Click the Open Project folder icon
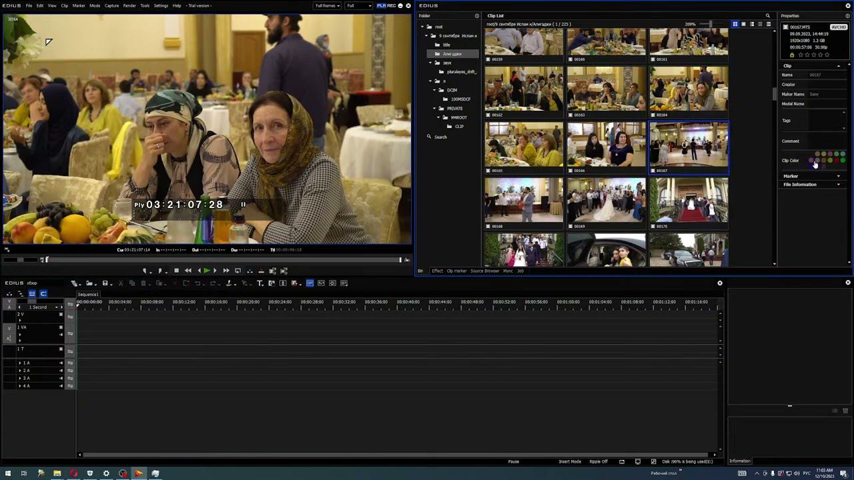Screen dimensions: 854x480 pyautogui.click(x=89, y=283)
